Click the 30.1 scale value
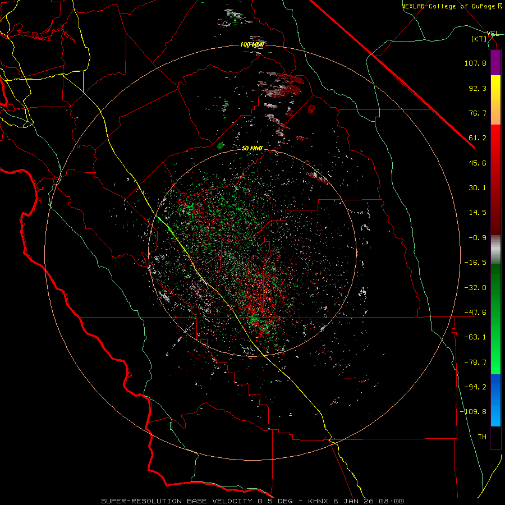The width and height of the screenshot is (505, 505). point(478,188)
